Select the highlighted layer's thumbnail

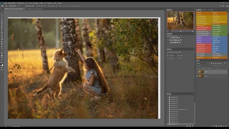click(x=201, y=72)
